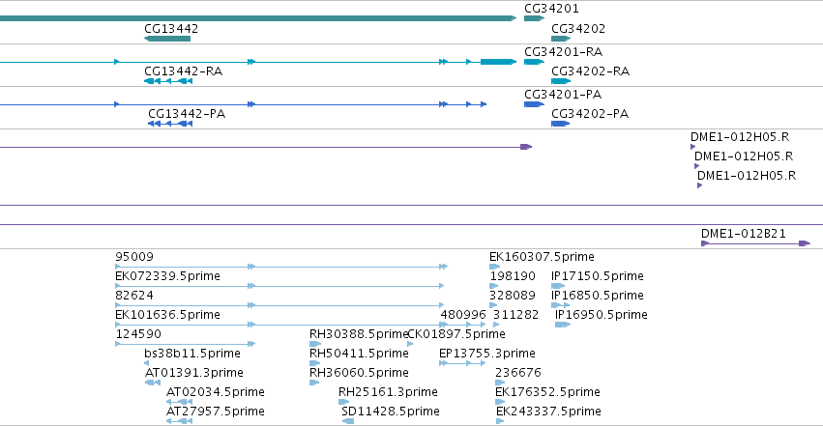Click the CG34201-RA transcript label
Viewport: 823px width, 426px height.
pyautogui.click(x=563, y=52)
